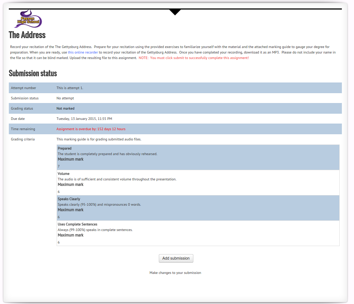Click the red 'Assignment is overdue by' text
The image size is (354, 304).
pos(91,129)
